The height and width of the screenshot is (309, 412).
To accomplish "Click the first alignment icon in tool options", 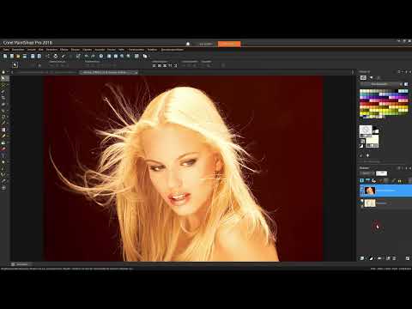I will (x=154, y=65).
